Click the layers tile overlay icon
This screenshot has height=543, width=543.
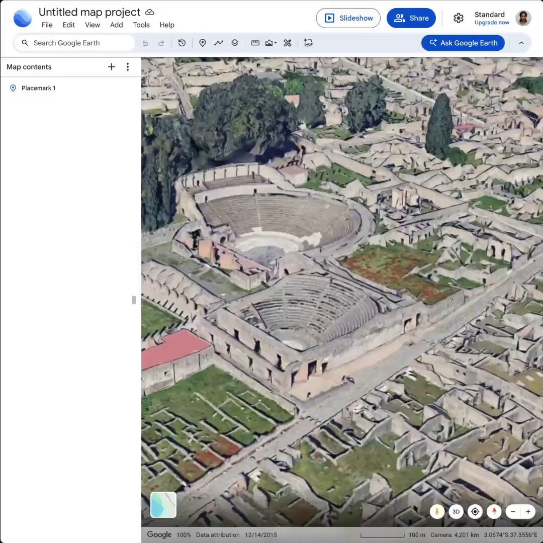tap(235, 43)
